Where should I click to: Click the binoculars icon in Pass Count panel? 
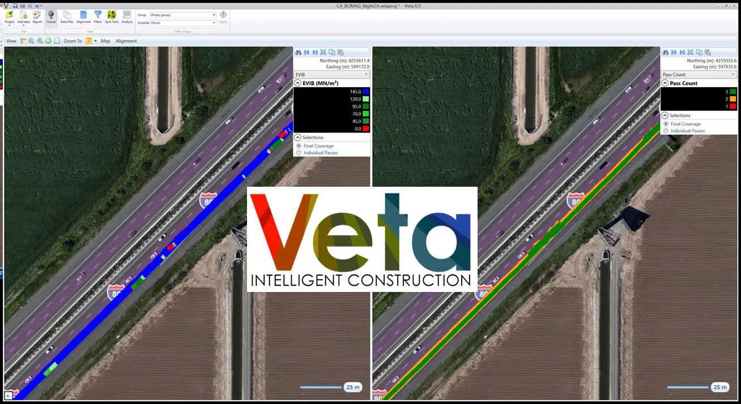click(665, 52)
